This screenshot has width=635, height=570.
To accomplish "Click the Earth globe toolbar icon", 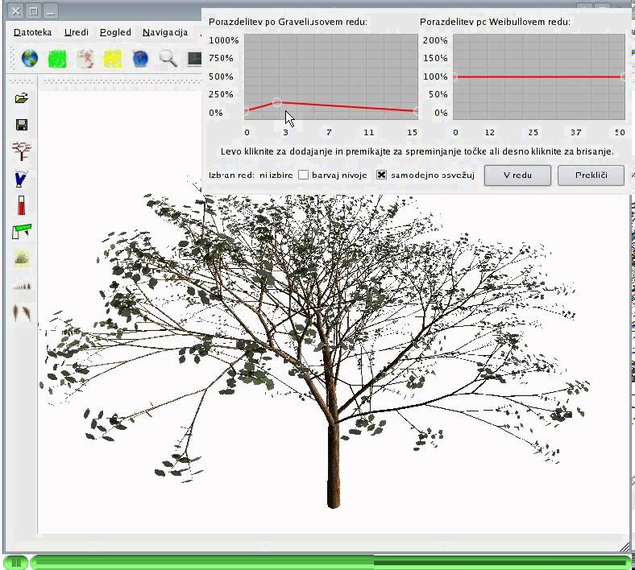I will pos(30,59).
